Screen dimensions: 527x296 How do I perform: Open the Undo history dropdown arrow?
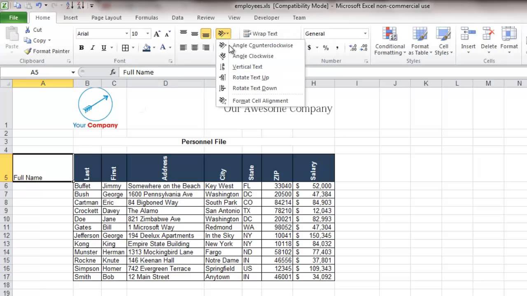point(46,6)
